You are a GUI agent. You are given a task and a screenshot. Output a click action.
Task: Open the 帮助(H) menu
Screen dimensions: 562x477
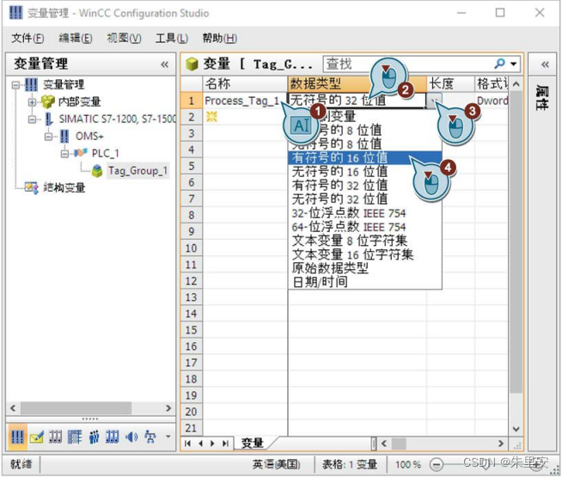coord(220,38)
